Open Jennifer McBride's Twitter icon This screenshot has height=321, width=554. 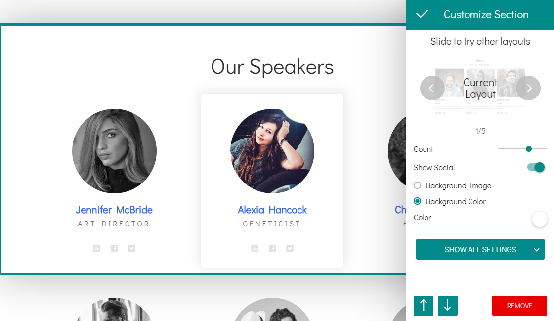pos(132,248)
